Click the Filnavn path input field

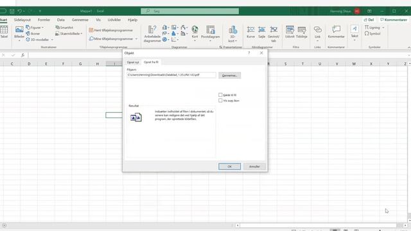[x=171, y=75]
